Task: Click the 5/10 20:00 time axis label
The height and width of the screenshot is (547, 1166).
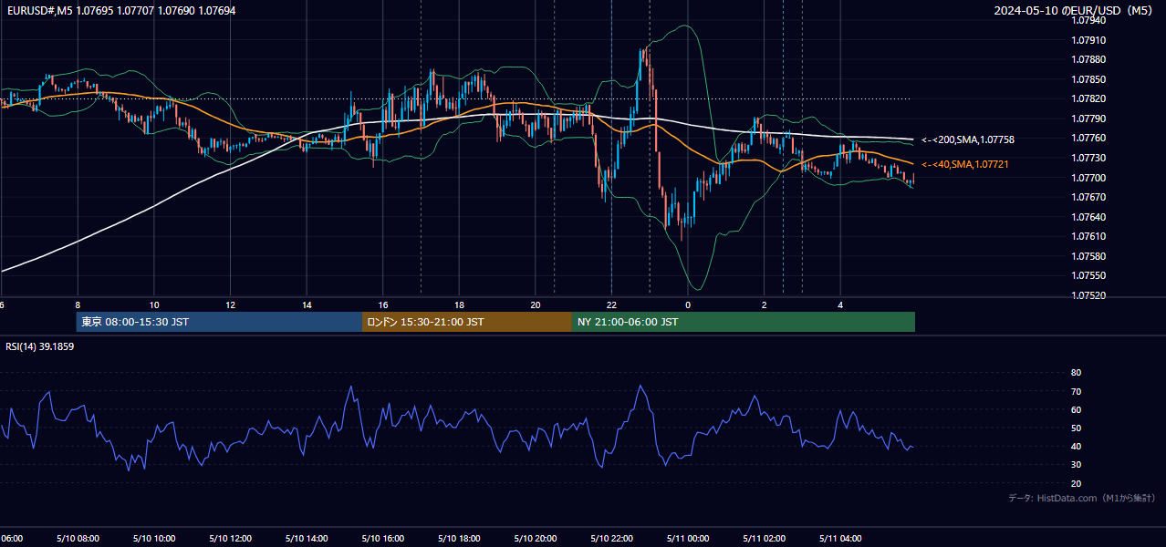Action: (536, 539)
